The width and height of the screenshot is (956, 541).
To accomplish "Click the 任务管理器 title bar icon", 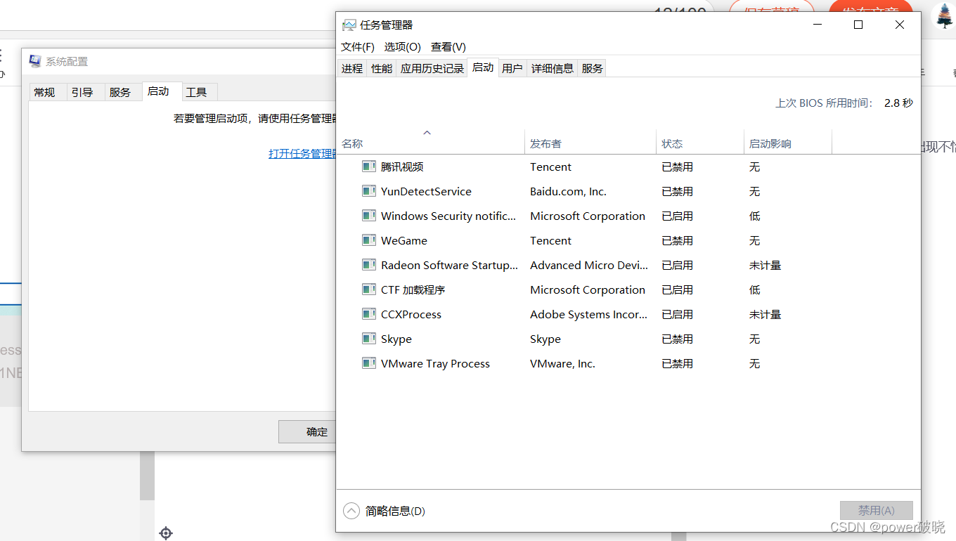I will [349, 25].
